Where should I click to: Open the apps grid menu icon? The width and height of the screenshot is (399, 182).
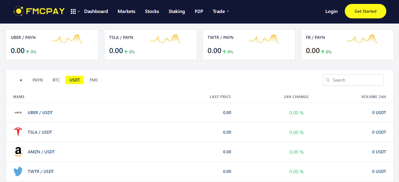[73, 11]
